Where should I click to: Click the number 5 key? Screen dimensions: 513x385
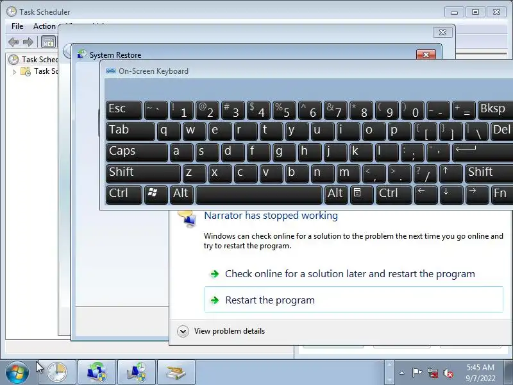tap(284, 110)
